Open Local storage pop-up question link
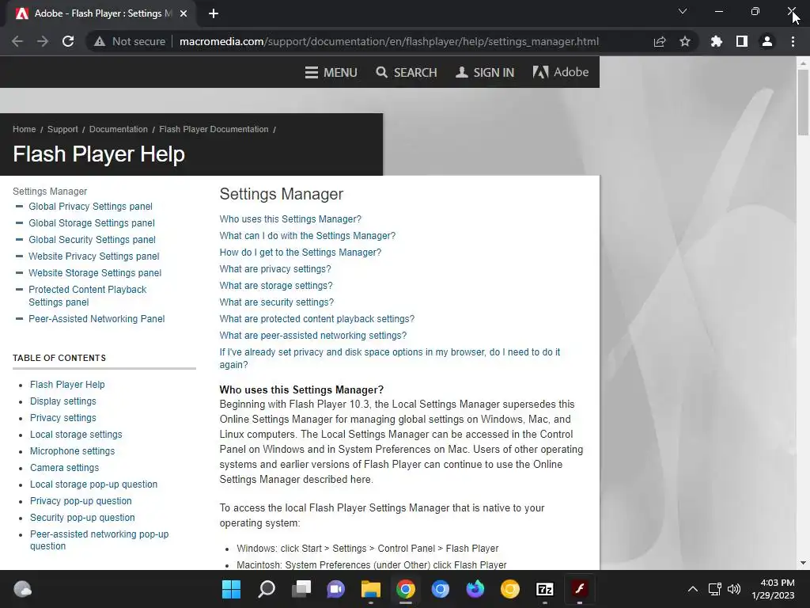The width and height of the screenshot is (810, 608). [93, 484]
